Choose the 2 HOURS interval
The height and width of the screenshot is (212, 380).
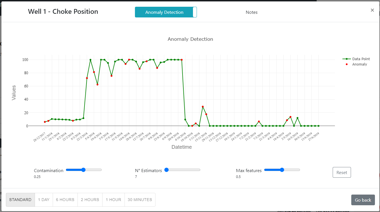click(90, 200)
